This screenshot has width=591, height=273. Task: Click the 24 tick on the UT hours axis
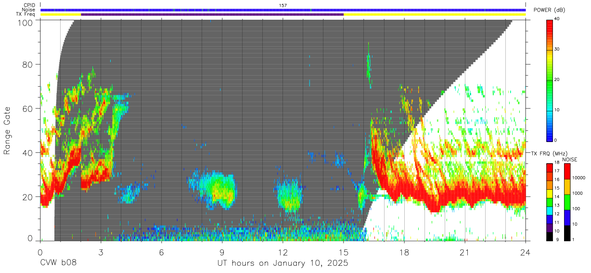[526, 252]
